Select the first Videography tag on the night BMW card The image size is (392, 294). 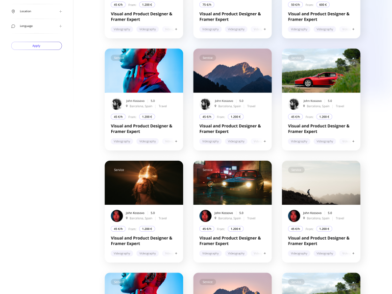(x=211, y=253)
